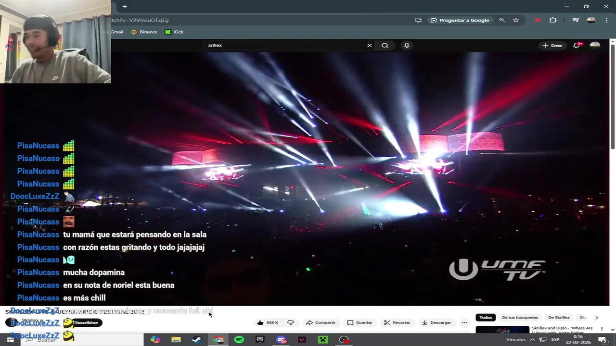Open the ESP language indicator
Viewport: 616px width, 346px height.
coord(555,340)
